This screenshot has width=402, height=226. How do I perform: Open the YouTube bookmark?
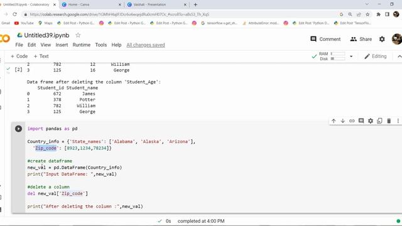coord(24,23)
